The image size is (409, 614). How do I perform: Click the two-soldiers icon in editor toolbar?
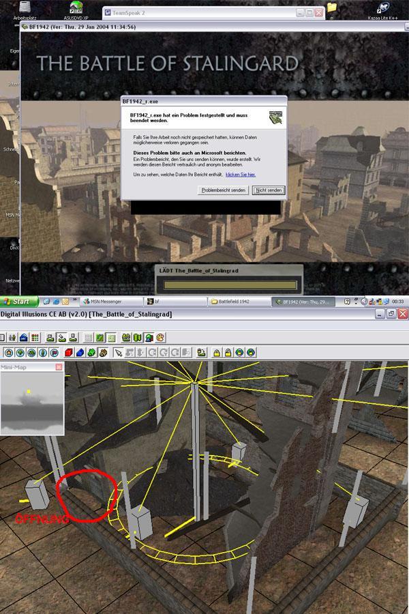pos(12,338)
